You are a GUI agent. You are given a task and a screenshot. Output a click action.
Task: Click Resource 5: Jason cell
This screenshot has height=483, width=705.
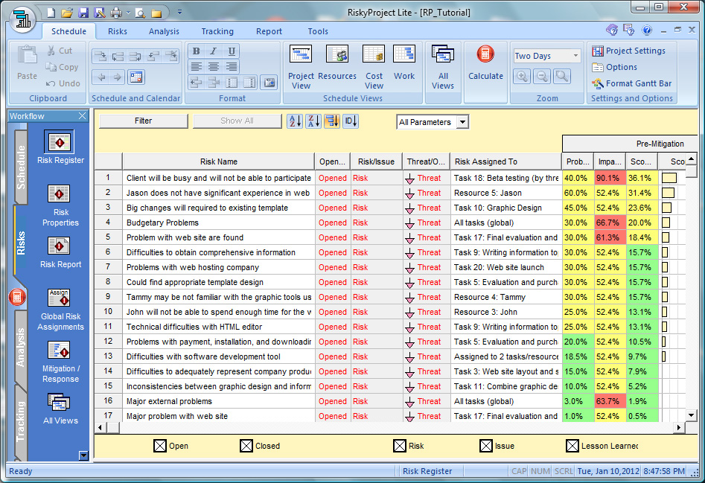click(x=505, y=193)
